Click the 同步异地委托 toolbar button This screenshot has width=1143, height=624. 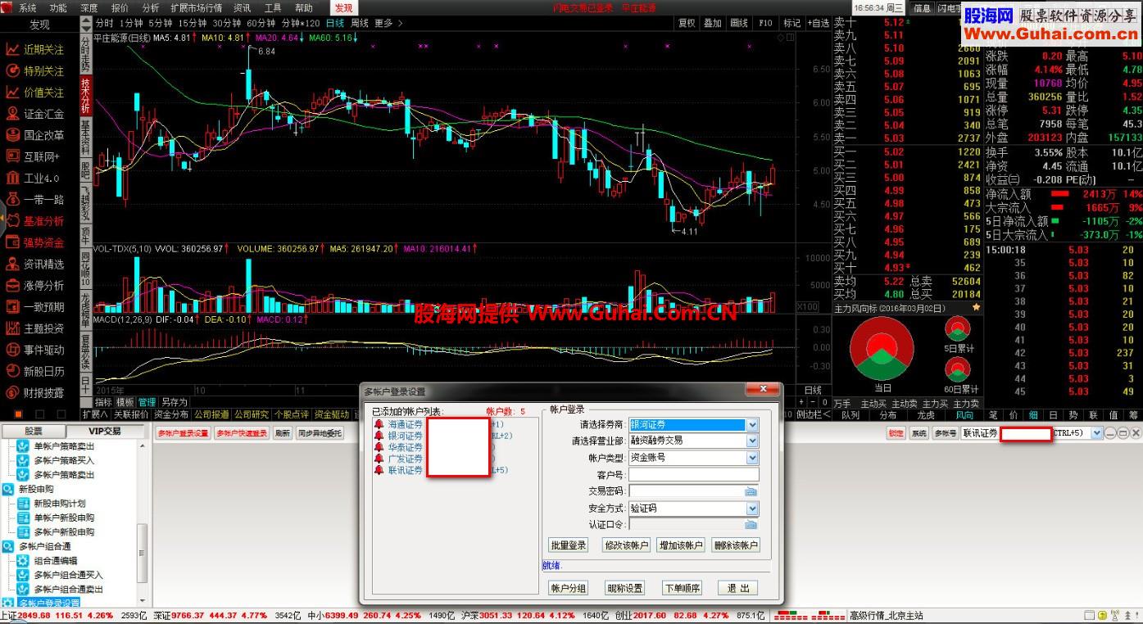tap(320, 433)
